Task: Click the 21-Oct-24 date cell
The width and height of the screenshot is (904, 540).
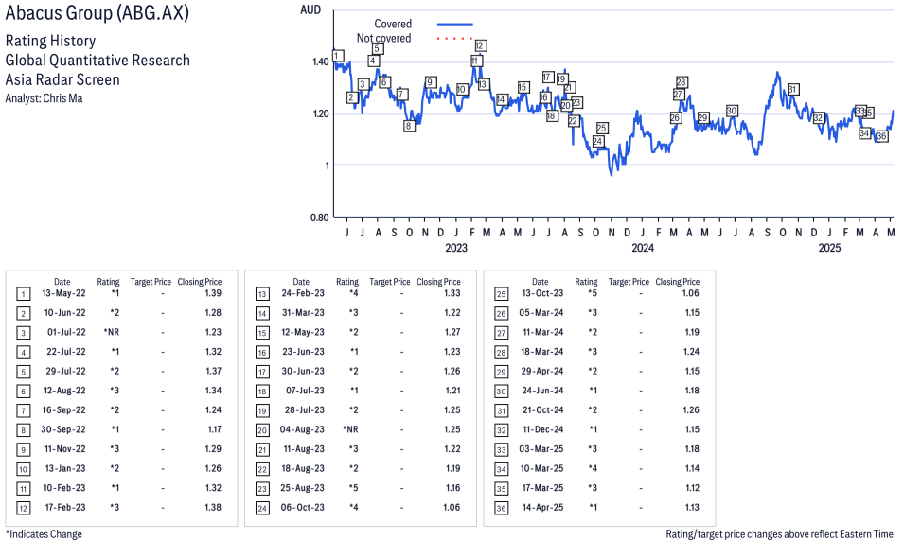Action: point(543,409)
